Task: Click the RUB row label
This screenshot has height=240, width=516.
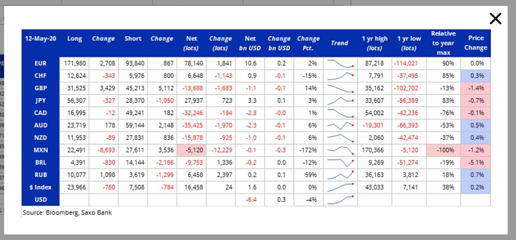Action: coord(41,175)
